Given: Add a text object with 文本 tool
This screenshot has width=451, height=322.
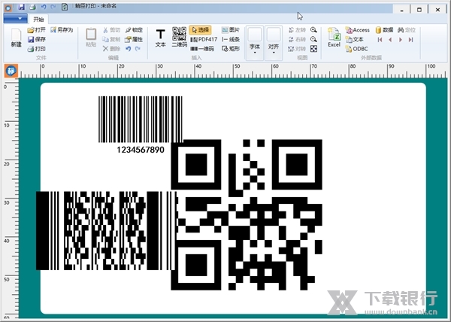Looking at the screenshot, I should [160, 37].
